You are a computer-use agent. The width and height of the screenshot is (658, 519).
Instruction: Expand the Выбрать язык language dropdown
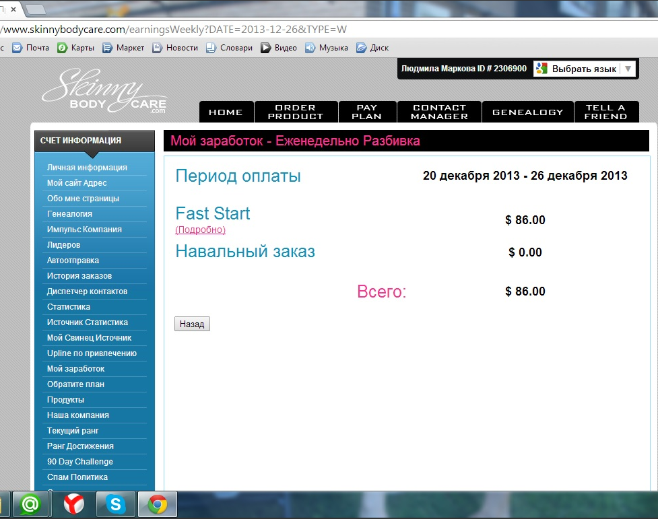628,69
